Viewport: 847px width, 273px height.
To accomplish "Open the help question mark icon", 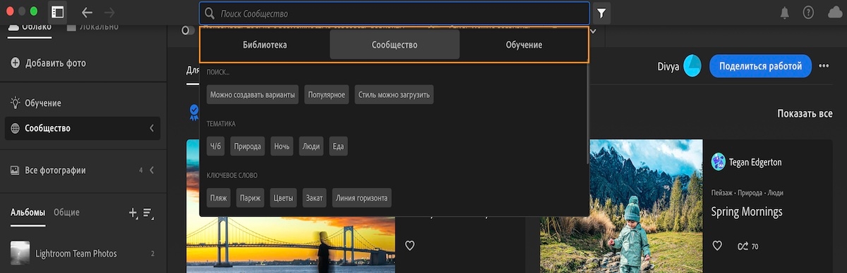I will point(808,13).
